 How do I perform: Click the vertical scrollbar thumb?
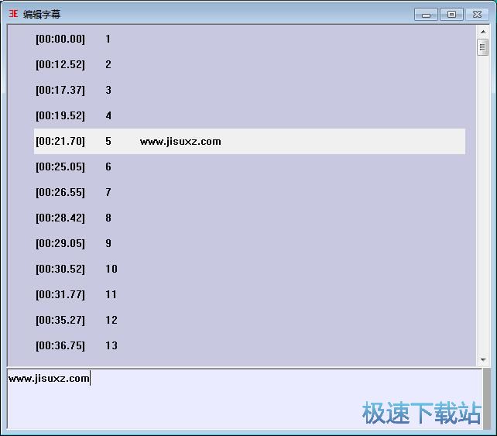483,47
